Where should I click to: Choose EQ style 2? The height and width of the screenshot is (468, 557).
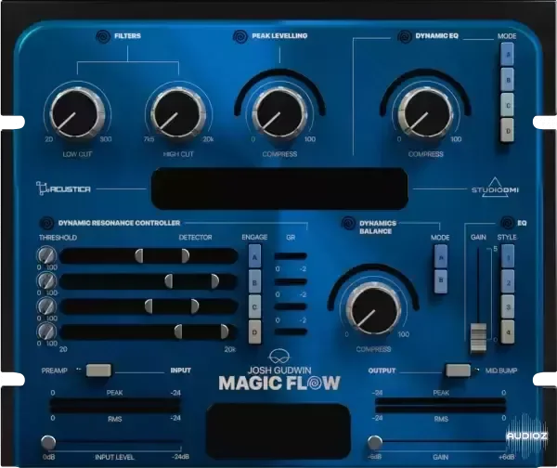tap(508, 281)
